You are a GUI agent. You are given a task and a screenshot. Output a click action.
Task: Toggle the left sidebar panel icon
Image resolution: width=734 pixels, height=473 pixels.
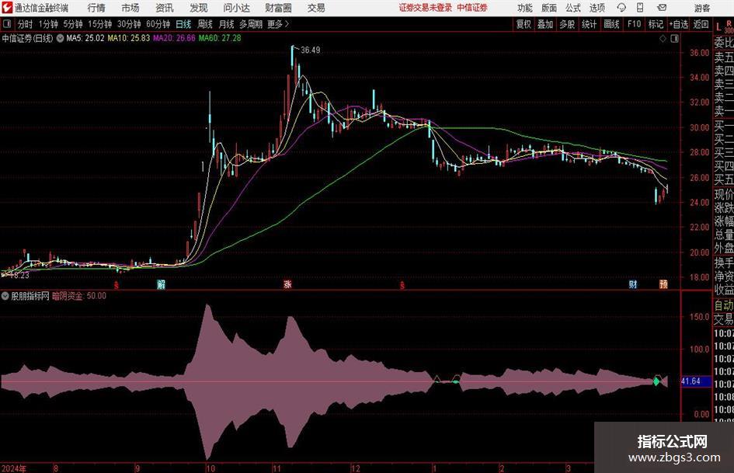point(7,24)
